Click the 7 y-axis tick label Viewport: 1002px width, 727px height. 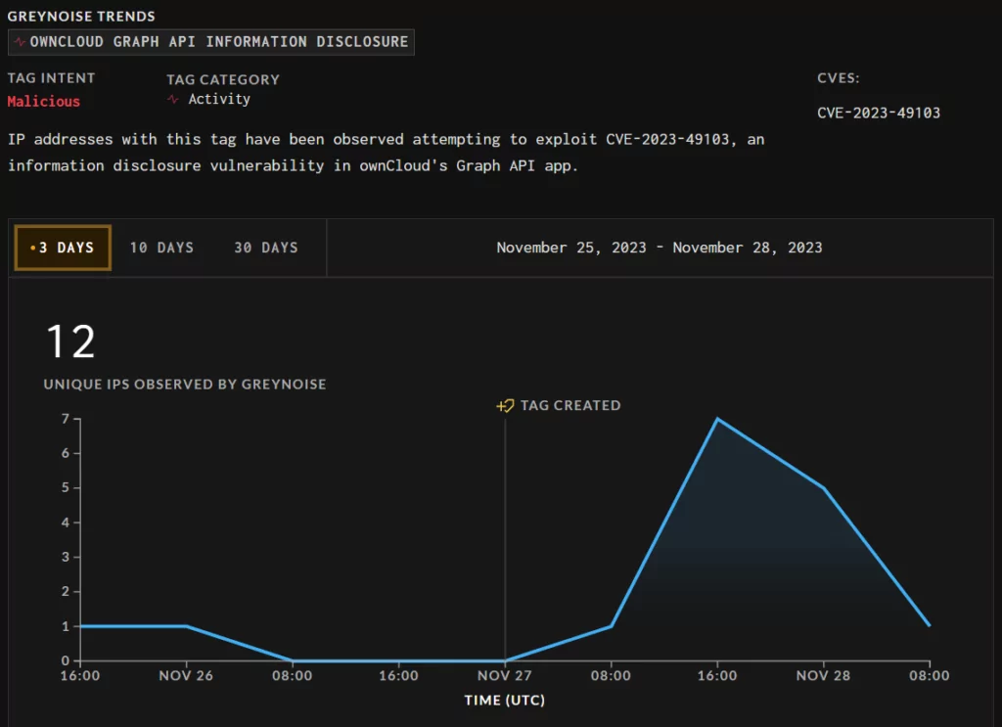click(x=66, y=419)
